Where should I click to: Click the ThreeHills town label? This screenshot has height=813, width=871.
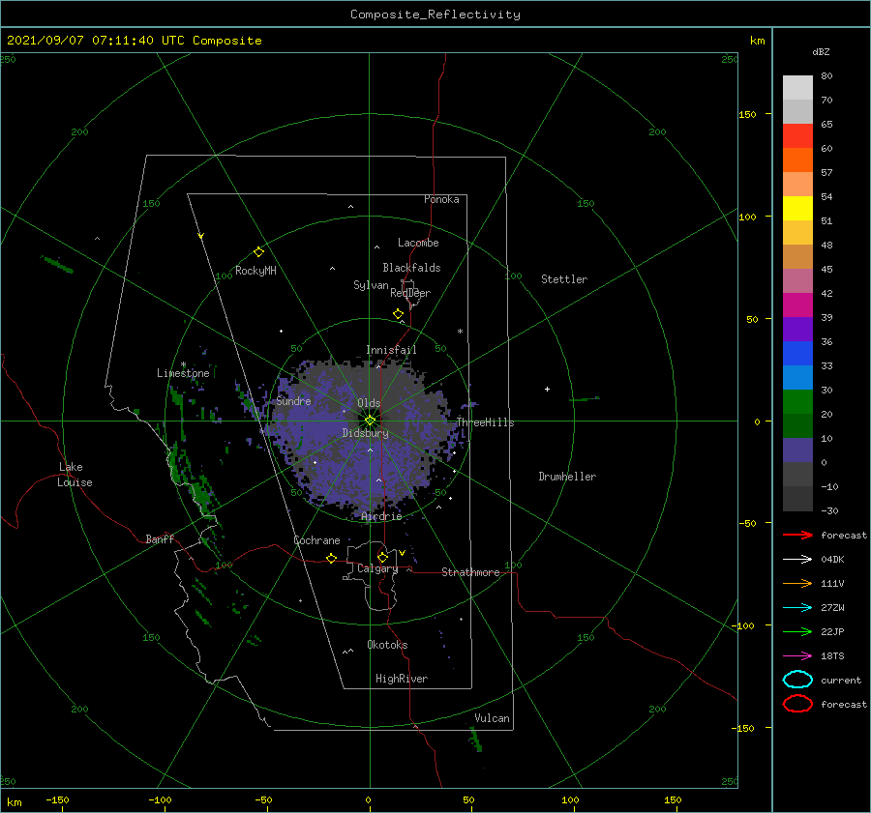485,422
